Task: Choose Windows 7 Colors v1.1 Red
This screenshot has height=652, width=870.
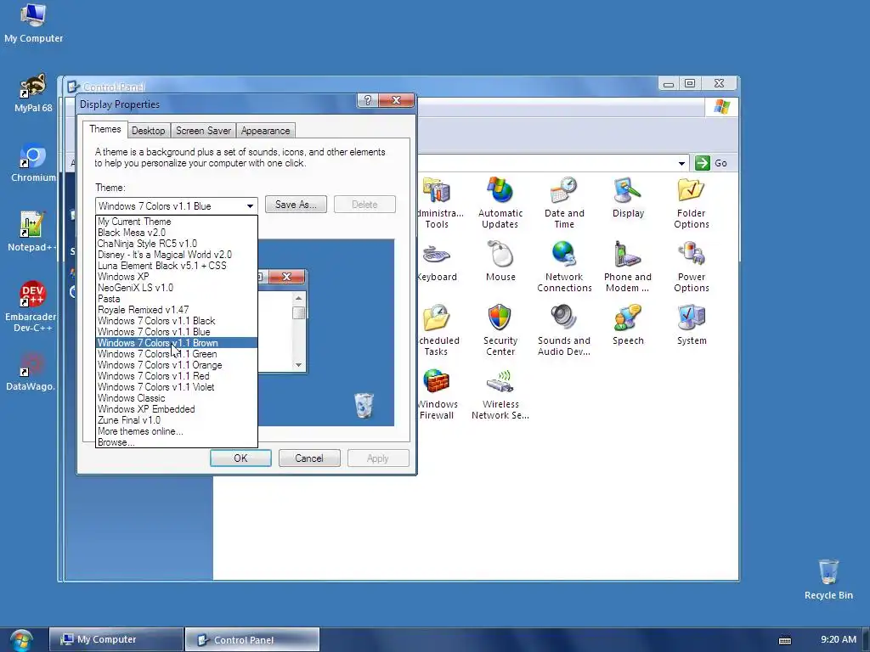Action: (x=177, y=376)
